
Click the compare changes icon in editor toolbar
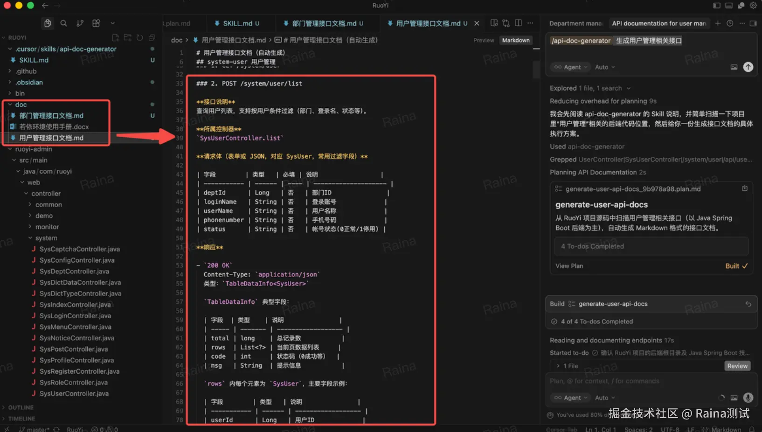point(506,23)
